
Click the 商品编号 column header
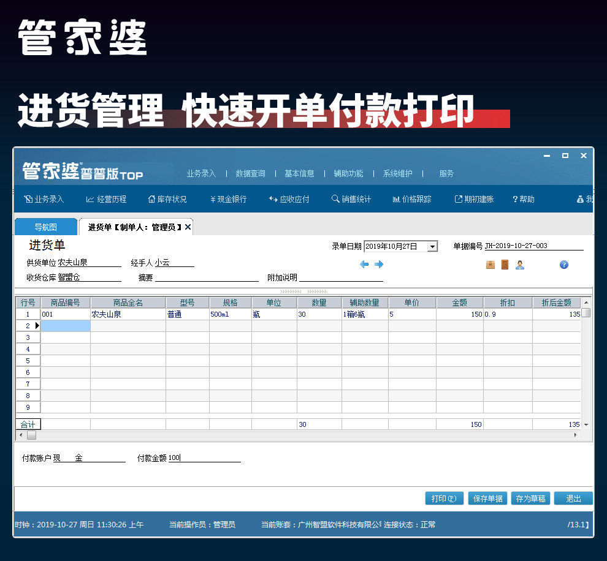66,303
